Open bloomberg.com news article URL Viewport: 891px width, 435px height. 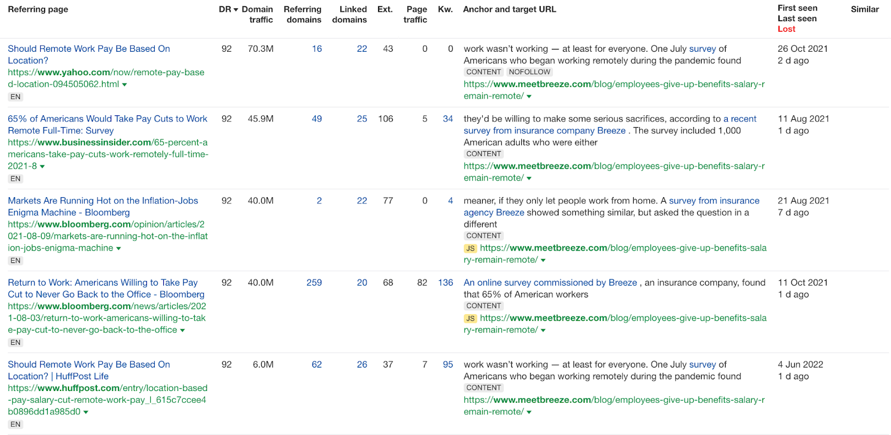pos(107,318)
